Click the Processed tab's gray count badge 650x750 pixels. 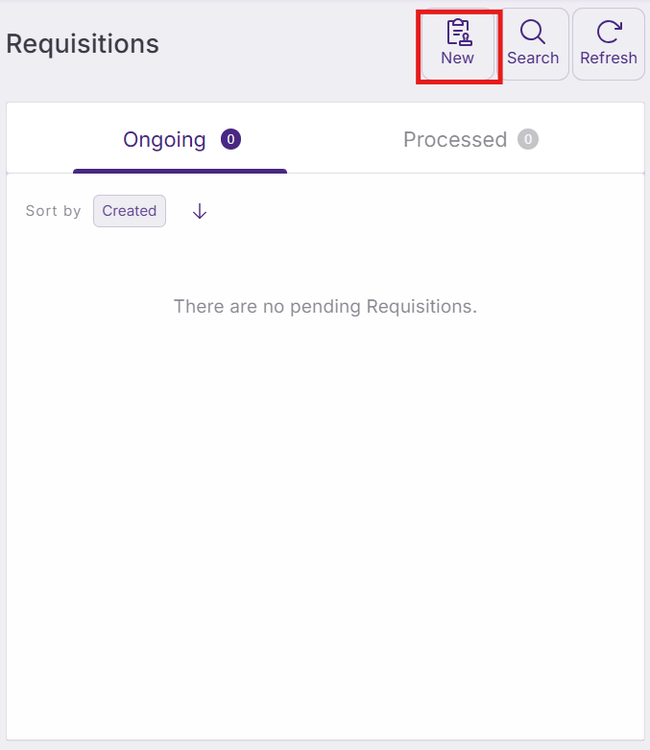(x=528, y=140)
